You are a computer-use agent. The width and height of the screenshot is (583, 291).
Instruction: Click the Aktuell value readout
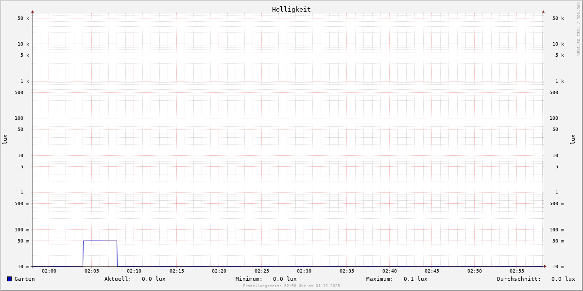tap(153, 279)
